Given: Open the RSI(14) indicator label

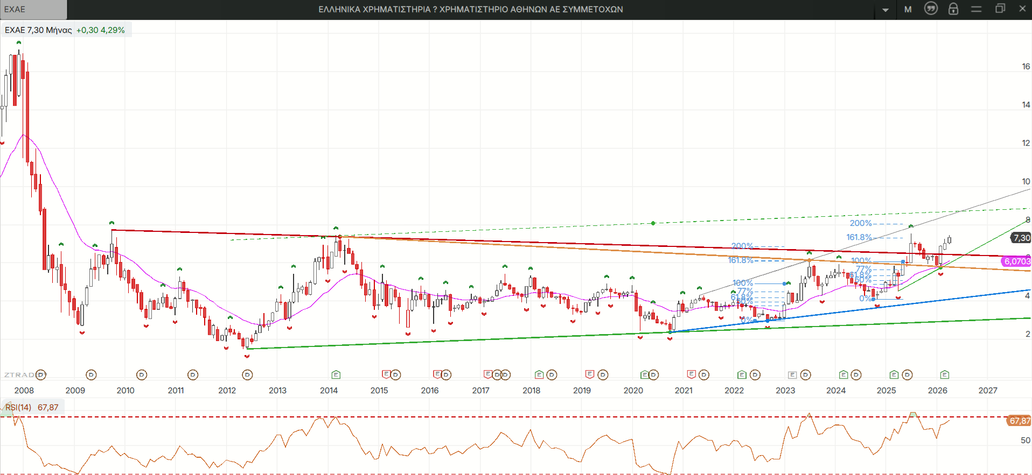Looking at the screenshot, I should [x=18, y=408].
